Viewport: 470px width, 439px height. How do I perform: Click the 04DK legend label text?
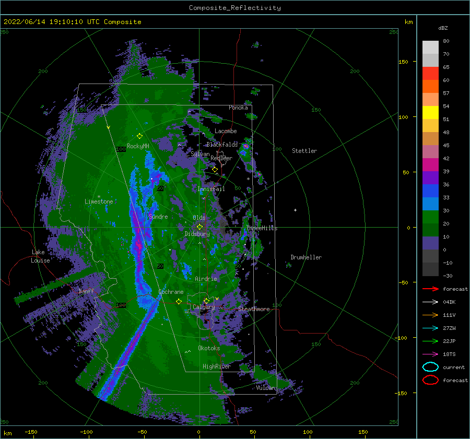click(x=449, y=302)
